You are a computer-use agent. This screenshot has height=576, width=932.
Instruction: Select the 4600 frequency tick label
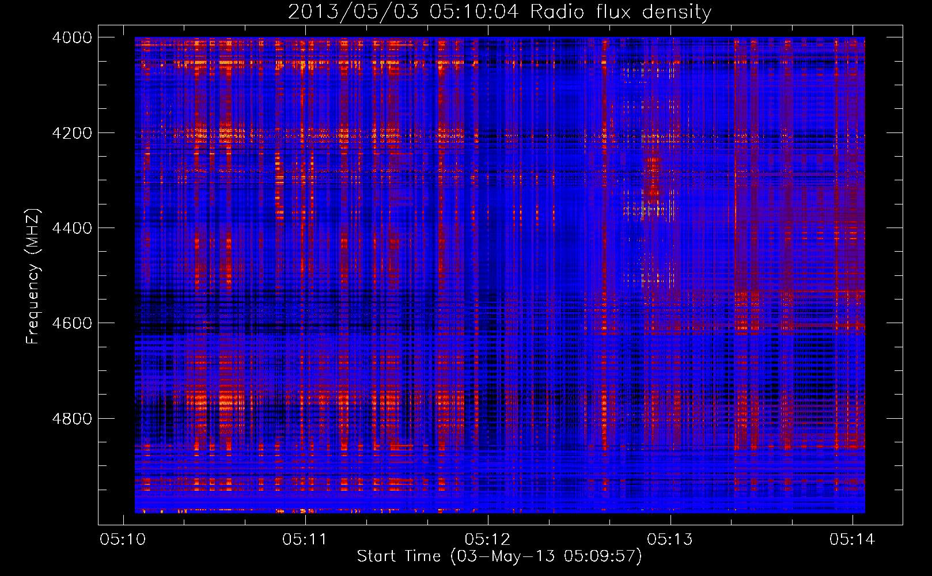point(72,323)
